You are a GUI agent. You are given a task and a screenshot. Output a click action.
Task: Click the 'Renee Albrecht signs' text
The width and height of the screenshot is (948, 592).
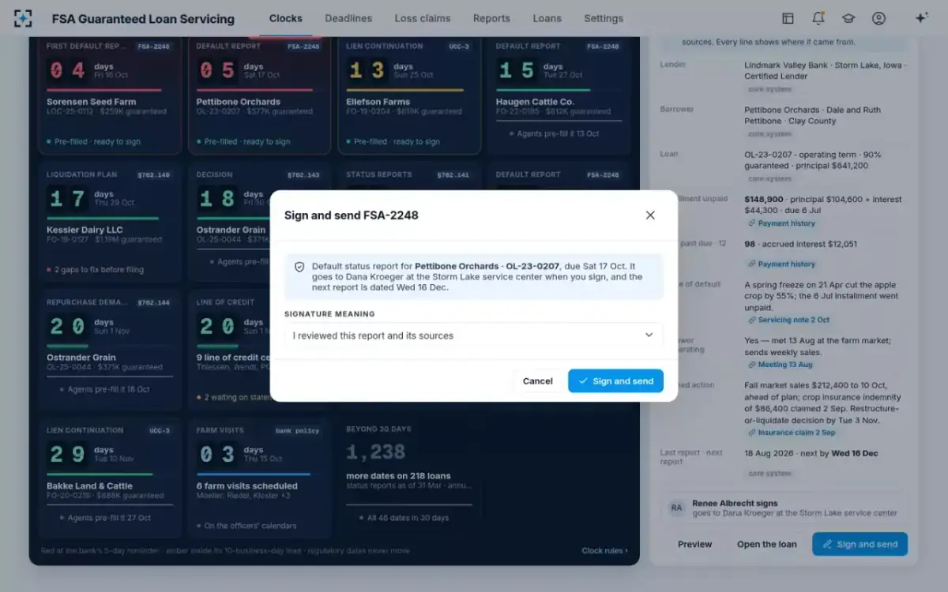click(x=735, y=503)
